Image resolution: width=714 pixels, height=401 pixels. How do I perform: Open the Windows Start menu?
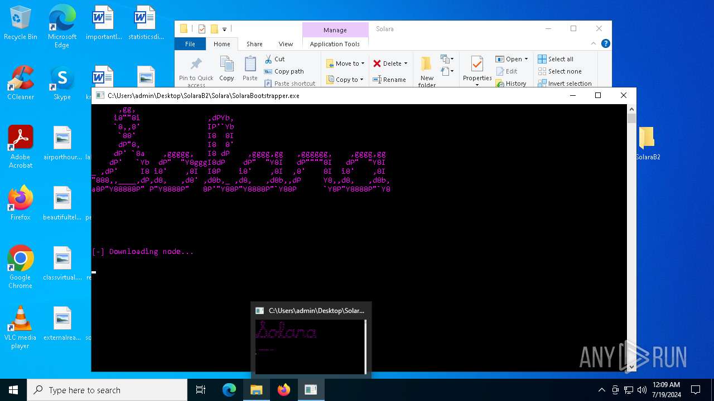[13, 390]
